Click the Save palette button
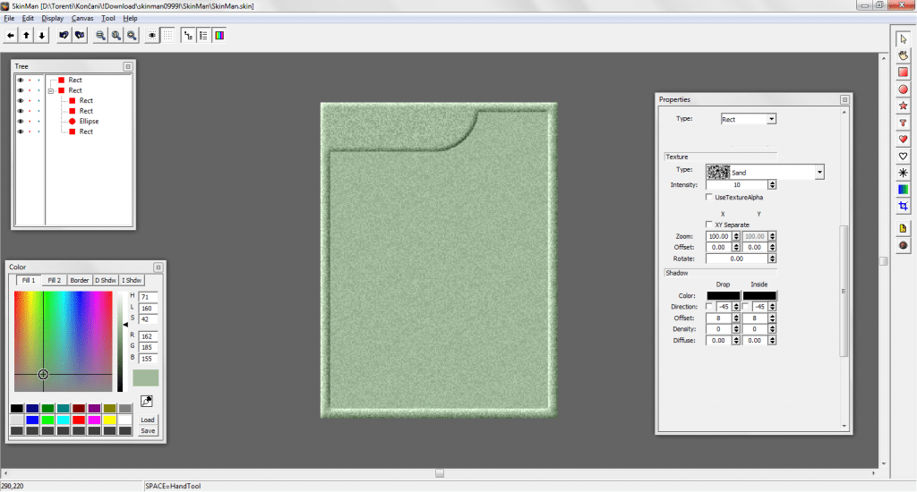This screenshot has height=492, width=917. [x=148, y=430]
